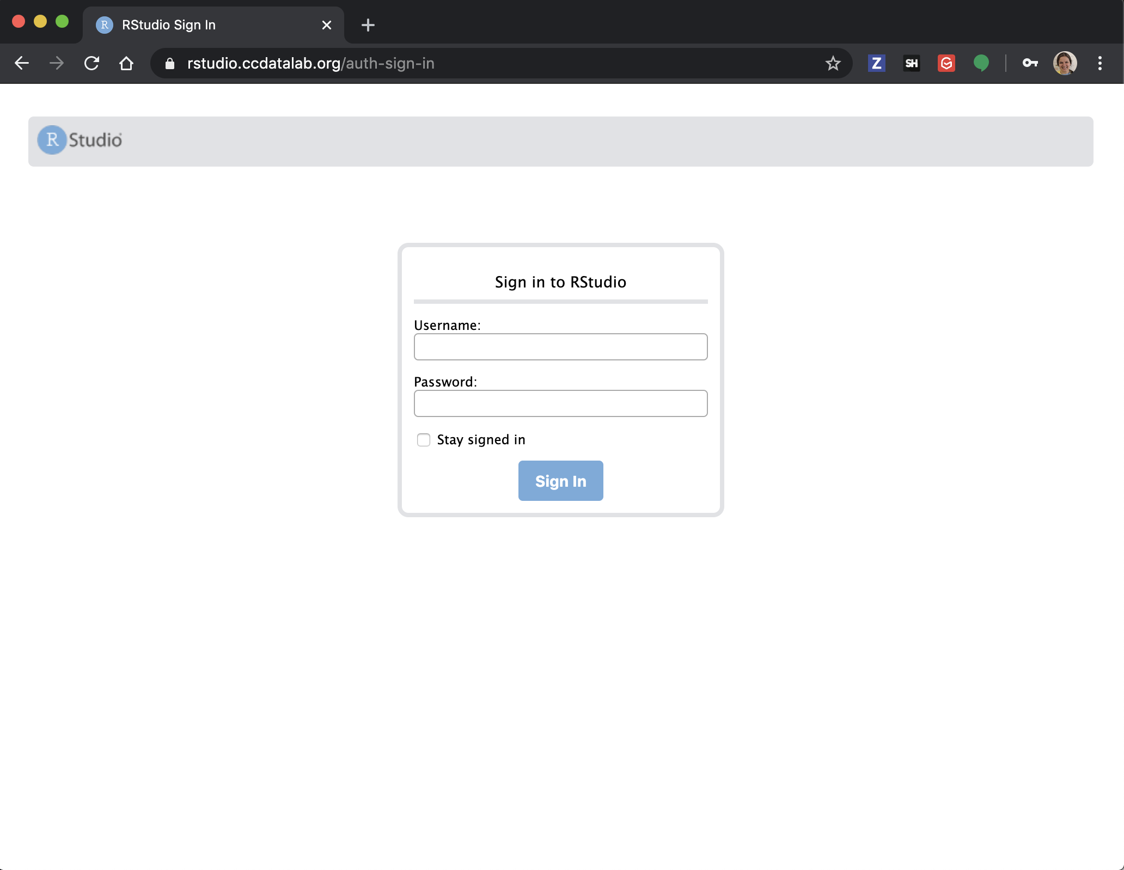The height and width of the screenshot is (870, 1124).
Task: Click the forward navigation arrow
Action: [x=57, y=63]
